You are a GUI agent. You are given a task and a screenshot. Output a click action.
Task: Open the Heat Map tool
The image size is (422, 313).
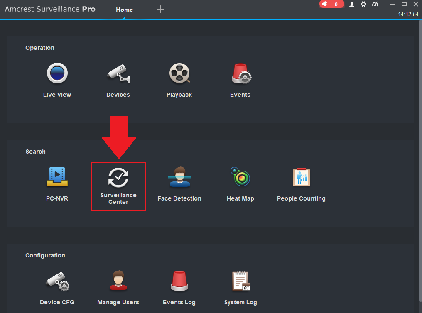[x=240, y=178]
